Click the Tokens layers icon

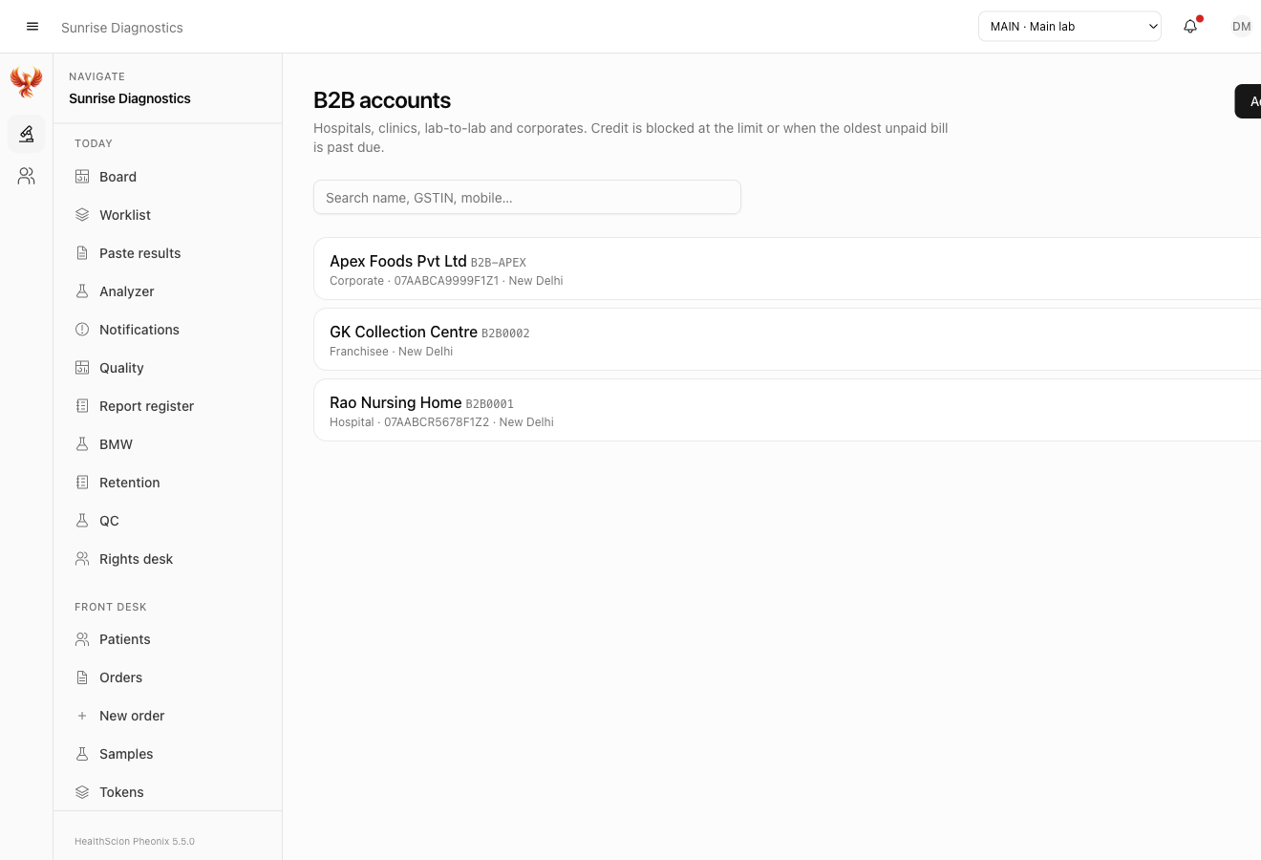(x=82, y=792)
